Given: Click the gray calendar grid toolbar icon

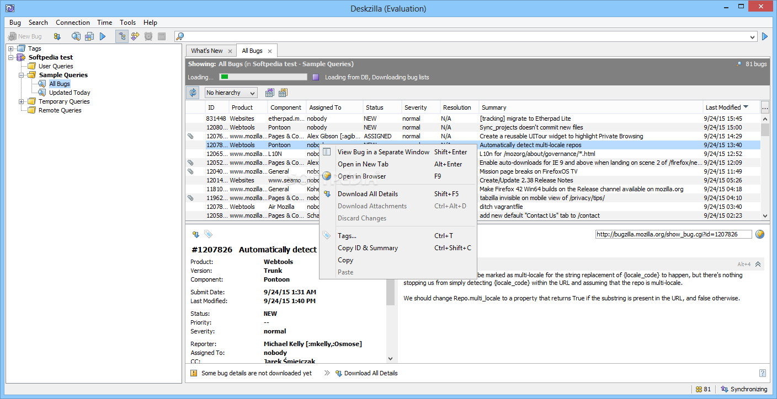Looking at the screenshot, I should coord(162,36).
